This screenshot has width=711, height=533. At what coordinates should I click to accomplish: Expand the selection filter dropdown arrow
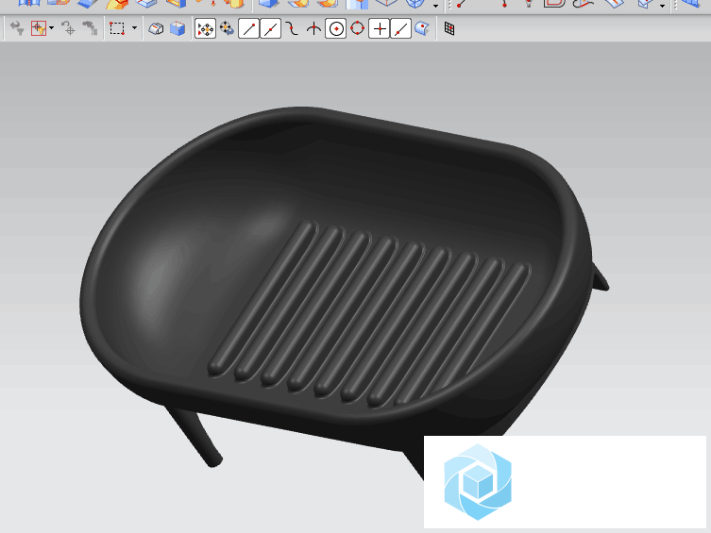pyautogui.click(x=51, y=28)
